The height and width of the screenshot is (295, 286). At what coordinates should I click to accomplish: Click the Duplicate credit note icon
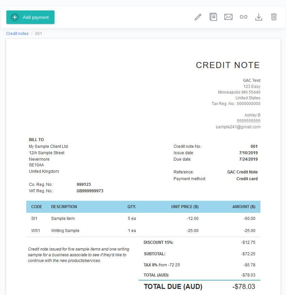(213, 17)
